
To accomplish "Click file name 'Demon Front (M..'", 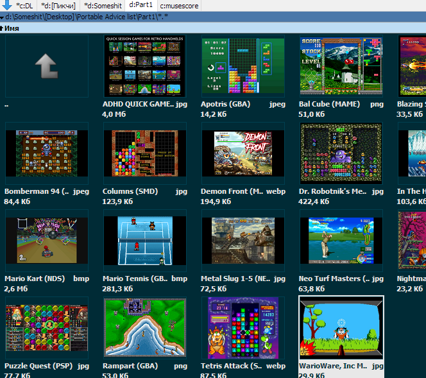I will pyautogui.click(x=232, y=191).
